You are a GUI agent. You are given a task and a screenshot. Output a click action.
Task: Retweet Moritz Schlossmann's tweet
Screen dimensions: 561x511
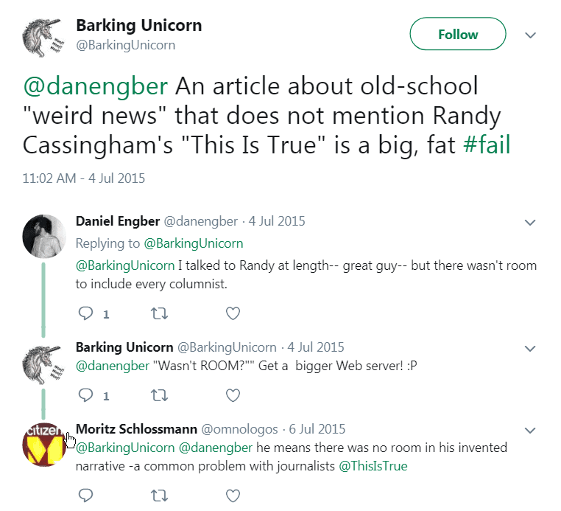tap(159, 494)
